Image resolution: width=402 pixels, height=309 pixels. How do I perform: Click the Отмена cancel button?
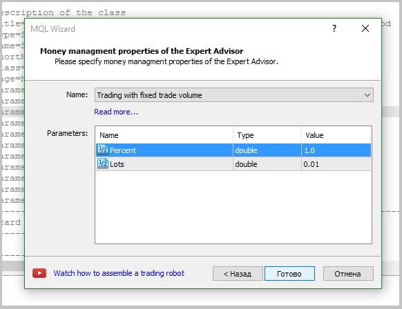[348, 274]
